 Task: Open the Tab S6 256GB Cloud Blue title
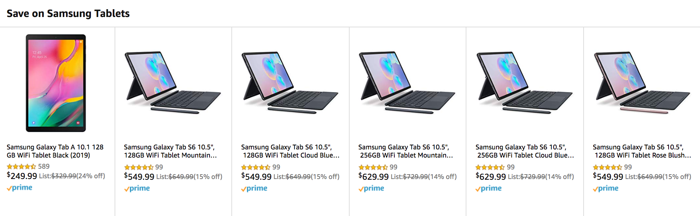(524, 151)
